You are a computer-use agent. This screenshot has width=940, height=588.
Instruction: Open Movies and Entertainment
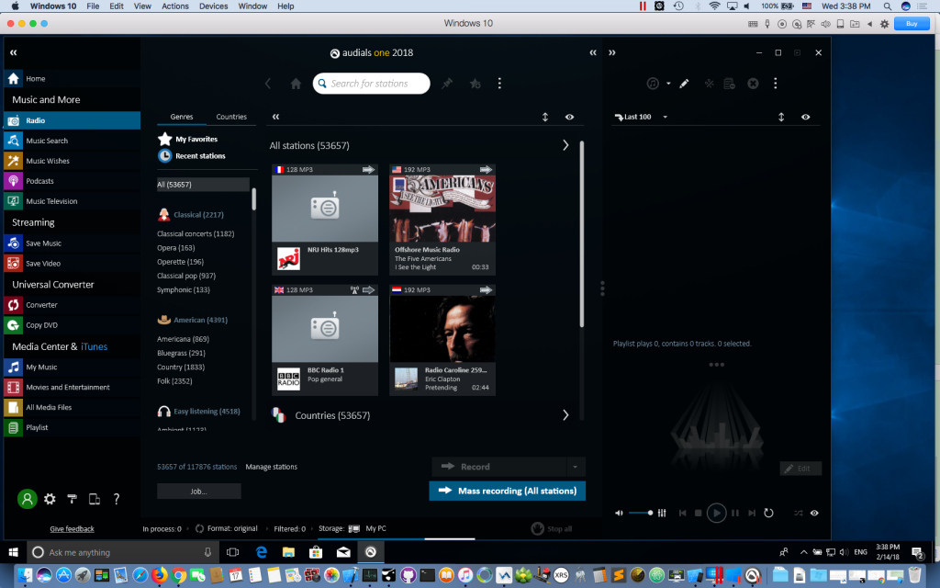pos(72,388)
